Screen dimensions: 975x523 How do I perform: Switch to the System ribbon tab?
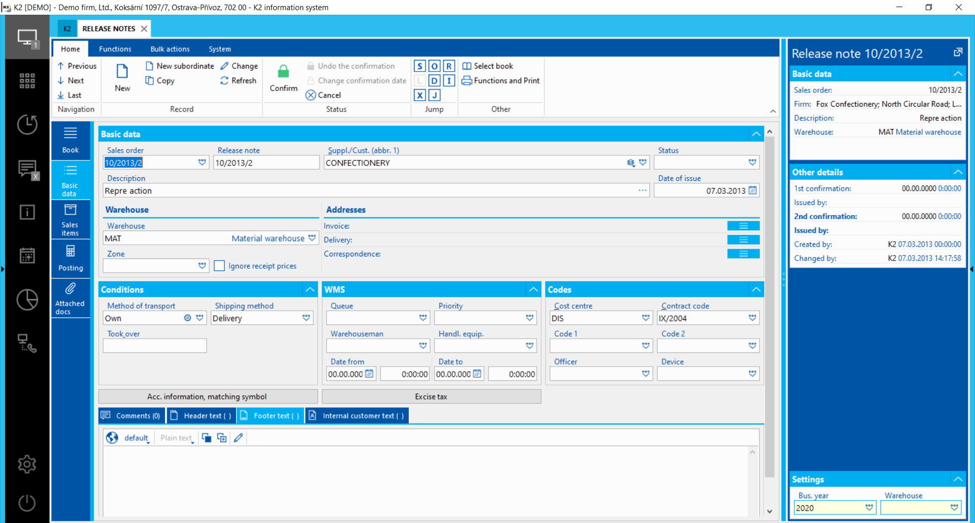tap(220, 49)
